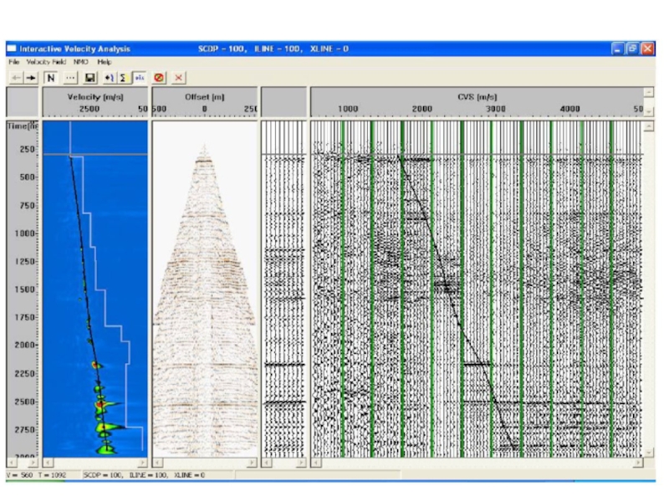Click the sigma (Σ) toolbar icon
The image size is (669, 502).
click(123, 77)
